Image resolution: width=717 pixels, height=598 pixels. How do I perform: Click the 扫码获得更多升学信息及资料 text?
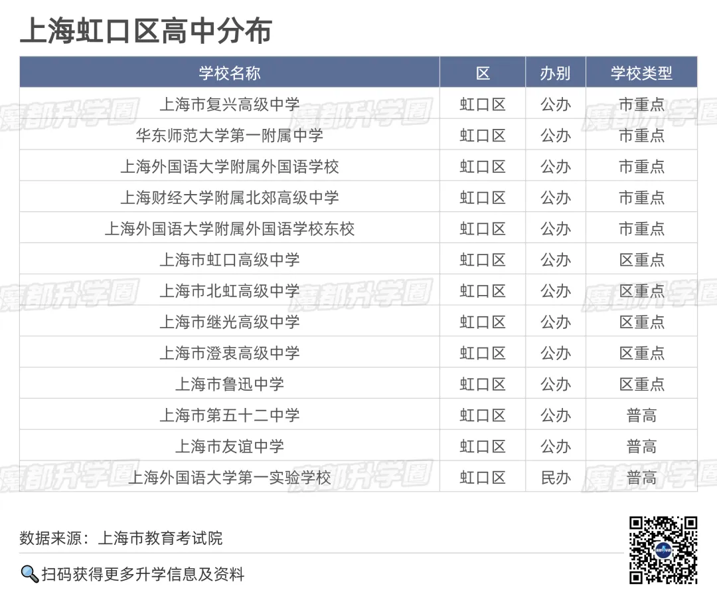[143, 574]
